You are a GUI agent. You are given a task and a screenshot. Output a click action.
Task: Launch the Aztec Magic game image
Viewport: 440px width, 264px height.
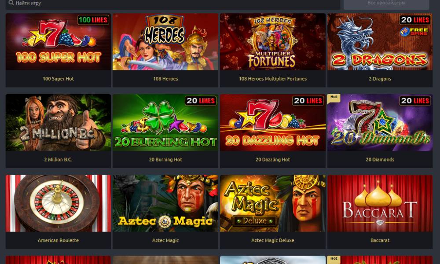tap(165, 203)
